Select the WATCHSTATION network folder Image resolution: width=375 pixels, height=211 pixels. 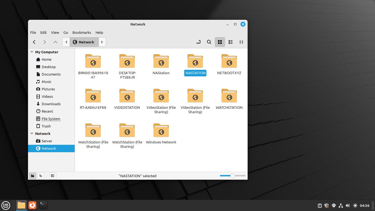pyautogui.click(x=229, y=99)
